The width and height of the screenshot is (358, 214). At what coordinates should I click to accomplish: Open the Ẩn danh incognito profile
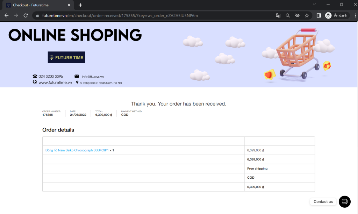click(337, 15)
